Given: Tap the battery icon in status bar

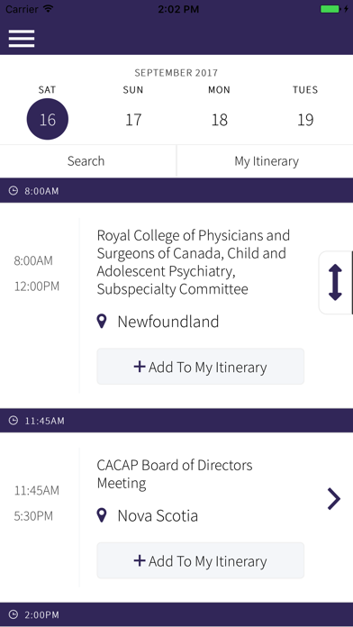Looking at the screenshot, I should pyautogui.click(x=330, y=9).
